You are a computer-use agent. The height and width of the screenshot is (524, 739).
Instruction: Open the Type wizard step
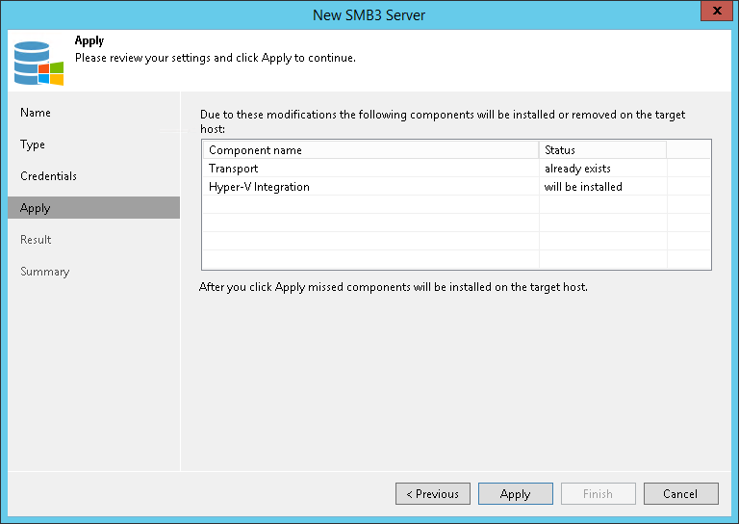coord(33,144)
